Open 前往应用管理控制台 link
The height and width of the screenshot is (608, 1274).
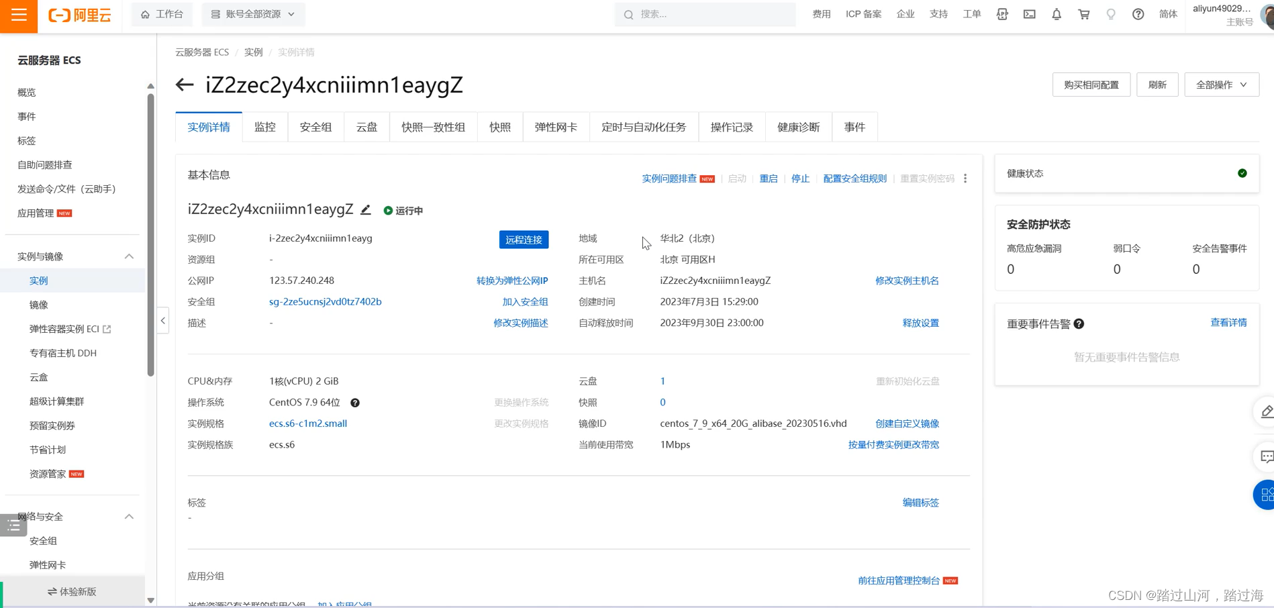pyautogui.click(x=899, y=580)
